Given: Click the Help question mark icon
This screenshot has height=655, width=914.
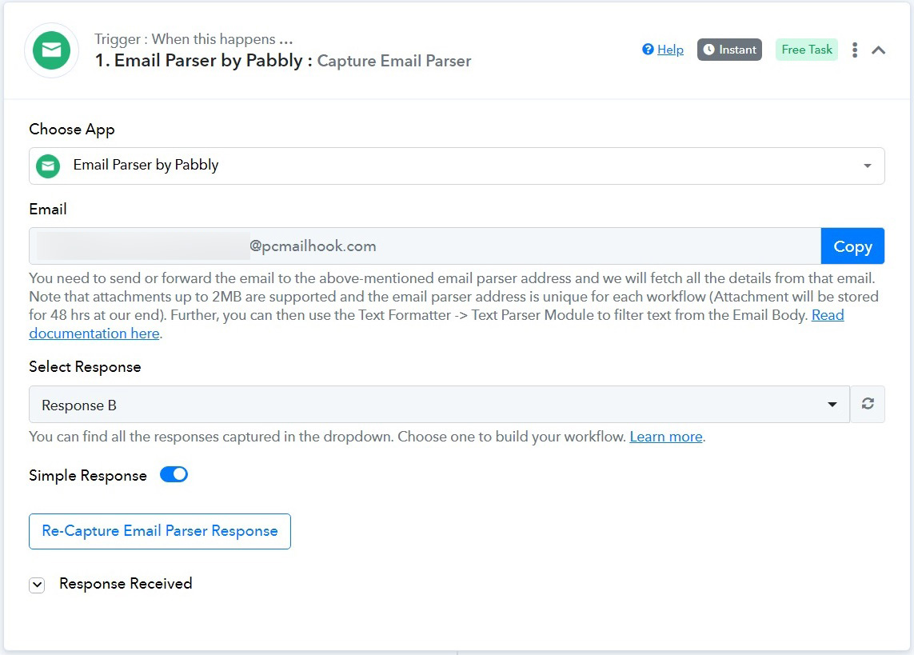Looking at the screenshot, I should click(648, 50).
